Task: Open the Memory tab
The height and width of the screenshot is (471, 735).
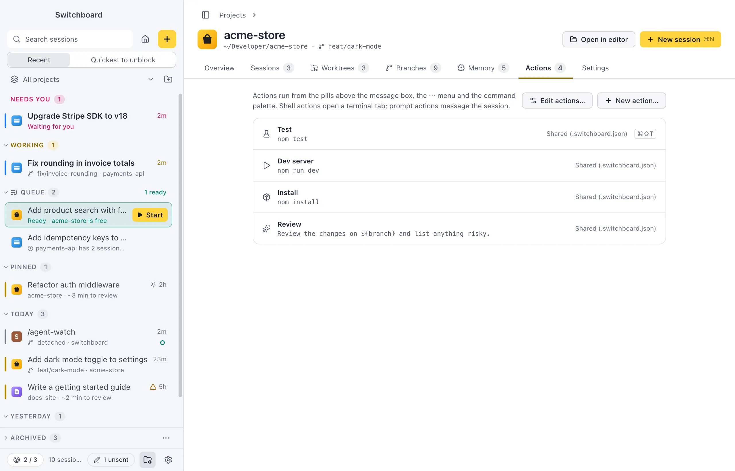Action: [483, 68]
